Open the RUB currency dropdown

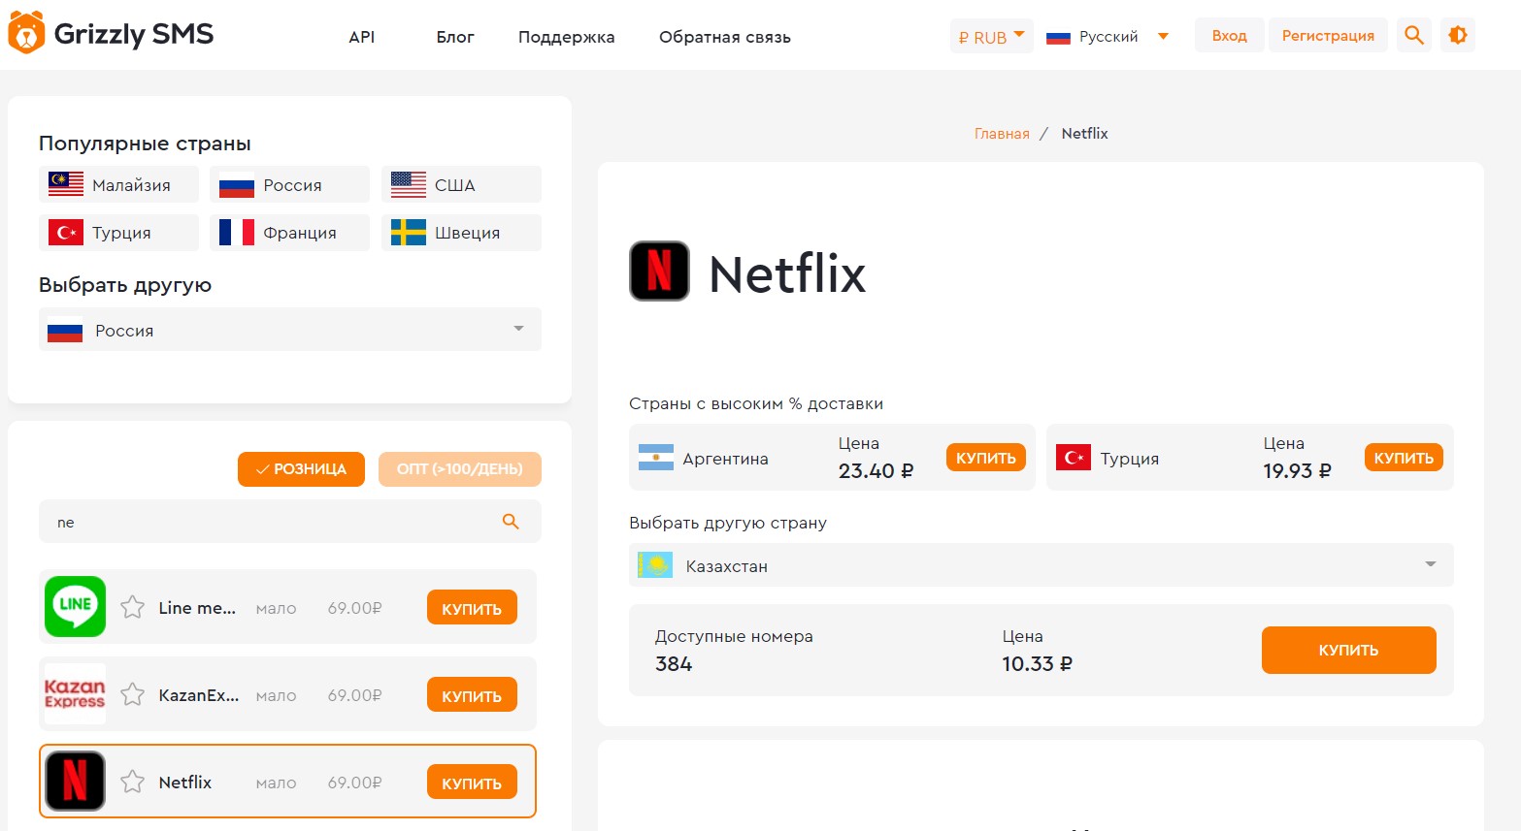(991, 36)
